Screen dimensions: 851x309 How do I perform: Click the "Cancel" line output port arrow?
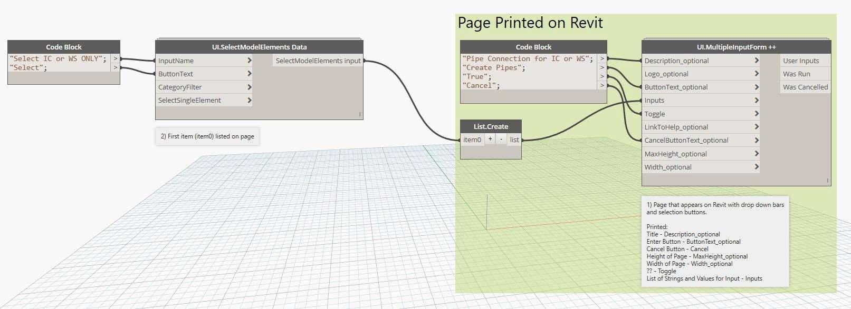point(602,85)
